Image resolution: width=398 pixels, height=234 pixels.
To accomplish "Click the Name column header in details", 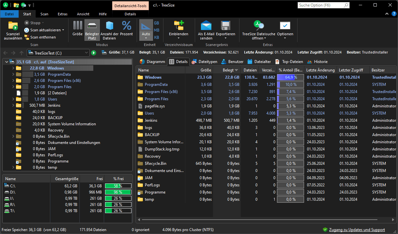I will point(161,70).
